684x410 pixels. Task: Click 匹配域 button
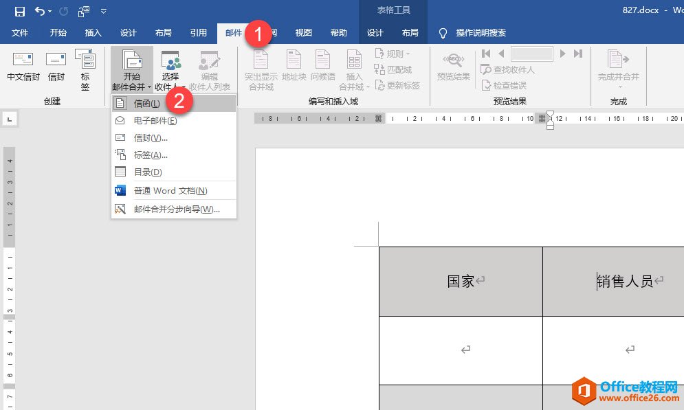point(393,70)
